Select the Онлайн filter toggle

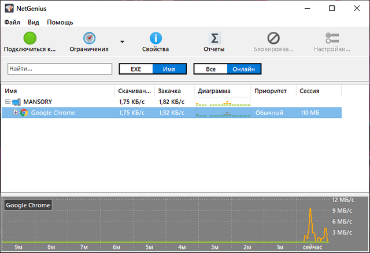(243, 69)
